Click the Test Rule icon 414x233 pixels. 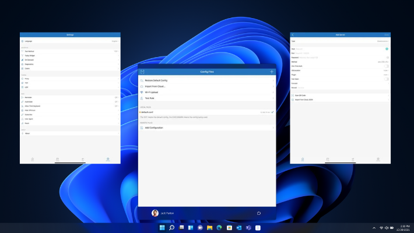point(142,98)
